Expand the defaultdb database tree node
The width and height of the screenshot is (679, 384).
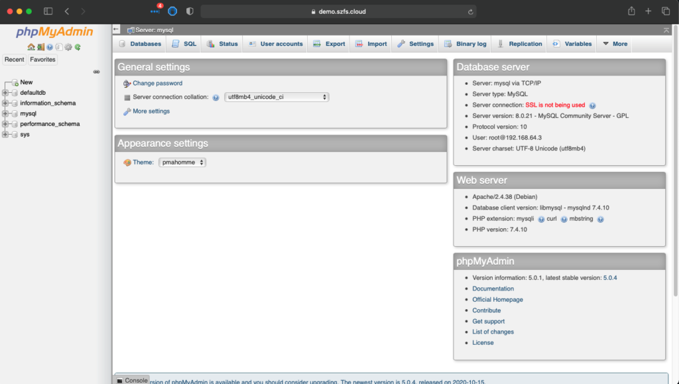pos(5,93)
